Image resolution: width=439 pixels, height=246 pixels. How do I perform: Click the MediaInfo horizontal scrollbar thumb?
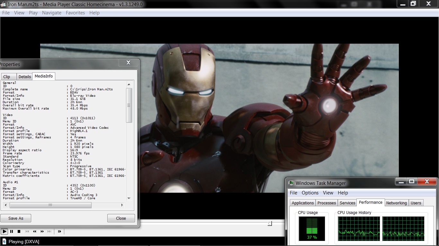pos(50,205)
